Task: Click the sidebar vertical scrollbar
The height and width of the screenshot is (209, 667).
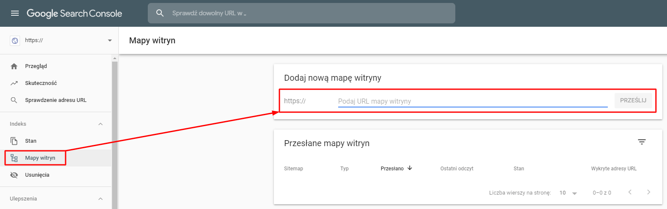Action: (x=114, y=135)
